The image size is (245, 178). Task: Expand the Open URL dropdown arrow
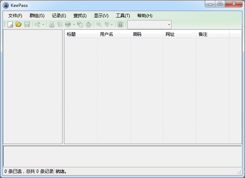click(74, 24)
